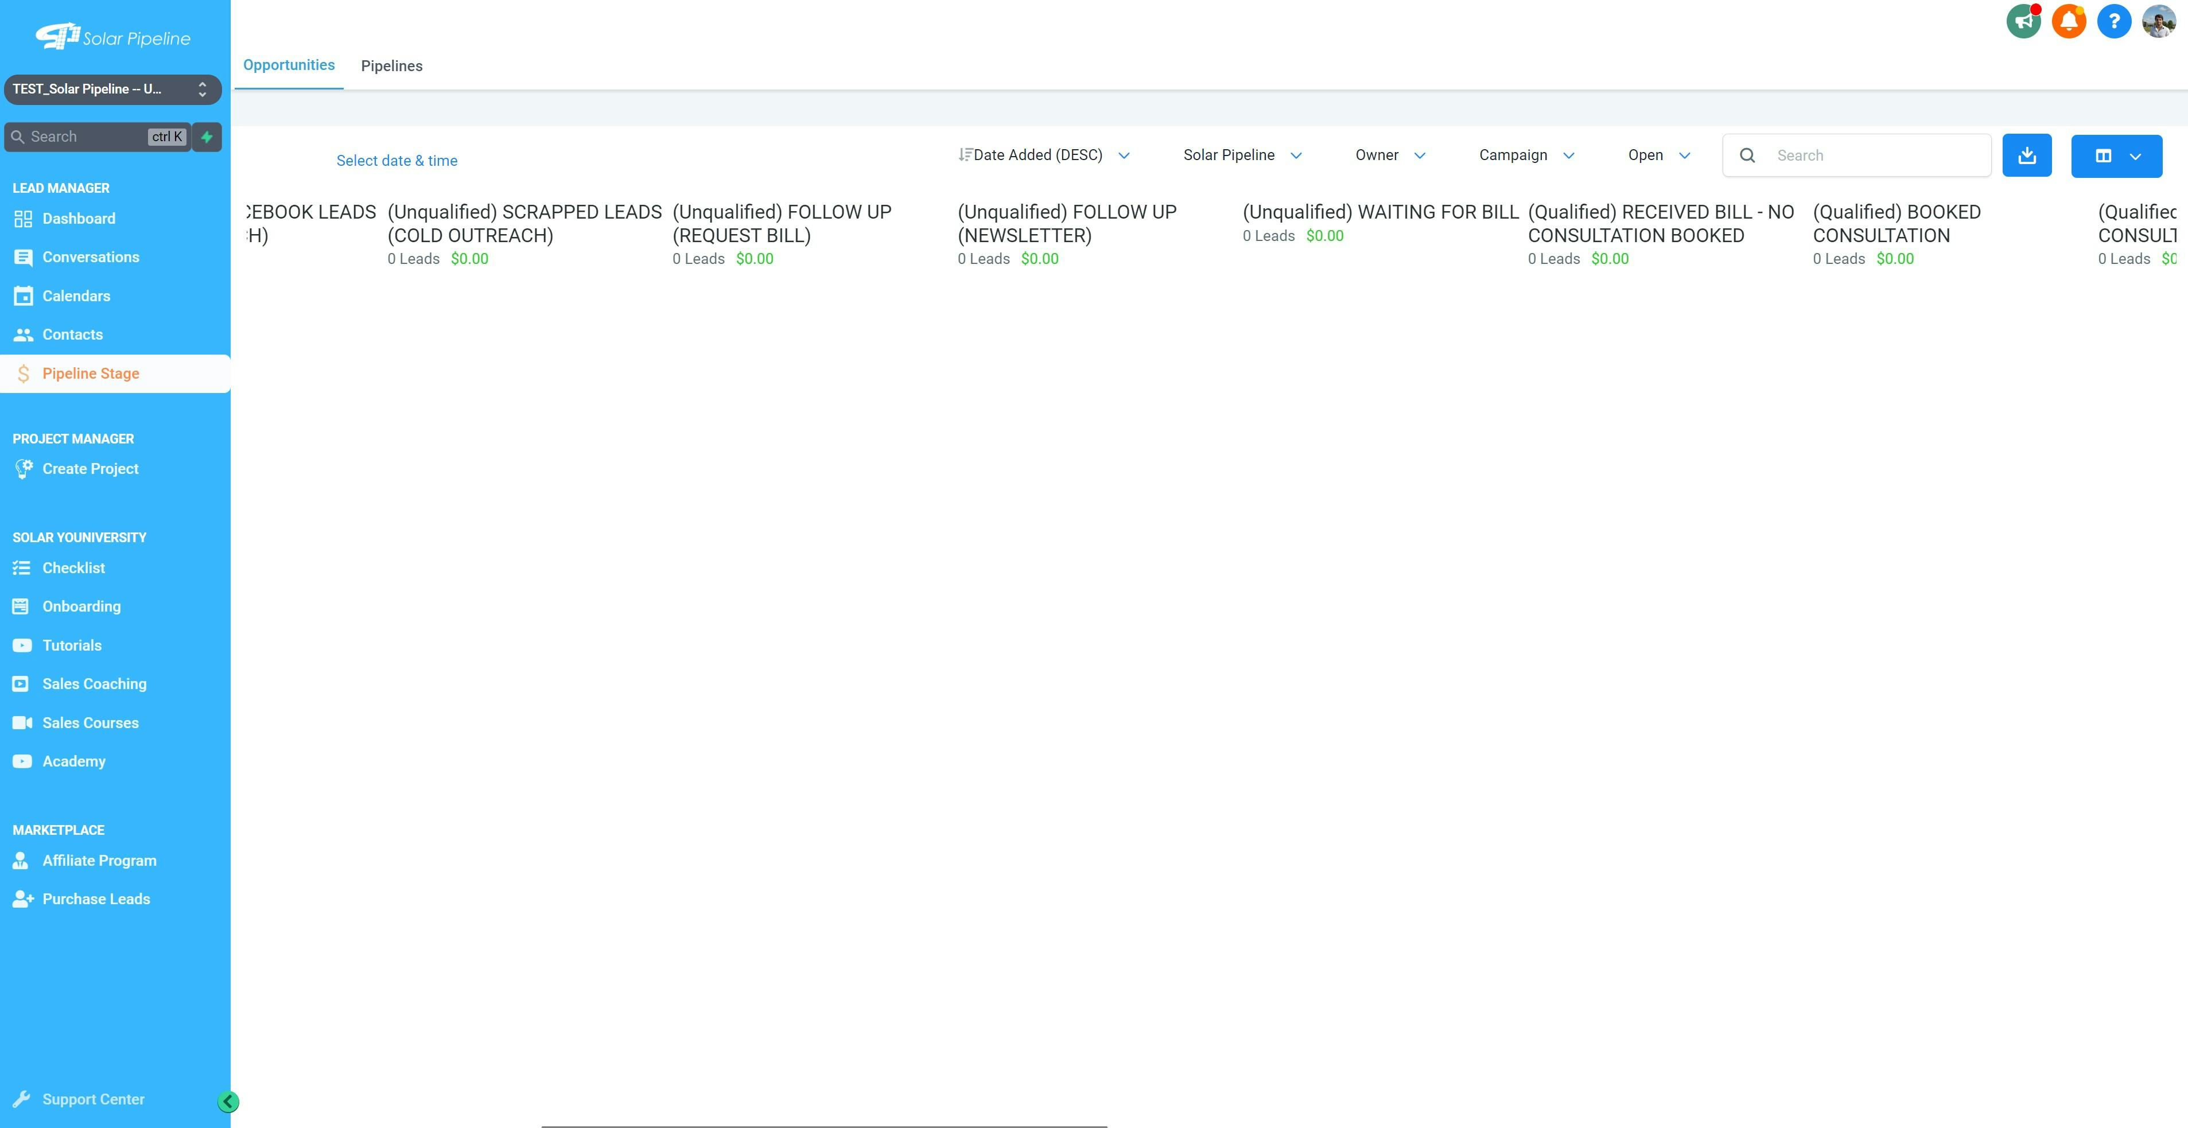This screenshot has height=1128, width=2188.
Task: Open Conversations in Lead Manager
Action: pos(91,256)
